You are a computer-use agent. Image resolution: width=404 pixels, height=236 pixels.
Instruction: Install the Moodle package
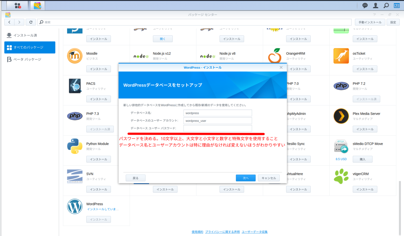tap(99, 69)
